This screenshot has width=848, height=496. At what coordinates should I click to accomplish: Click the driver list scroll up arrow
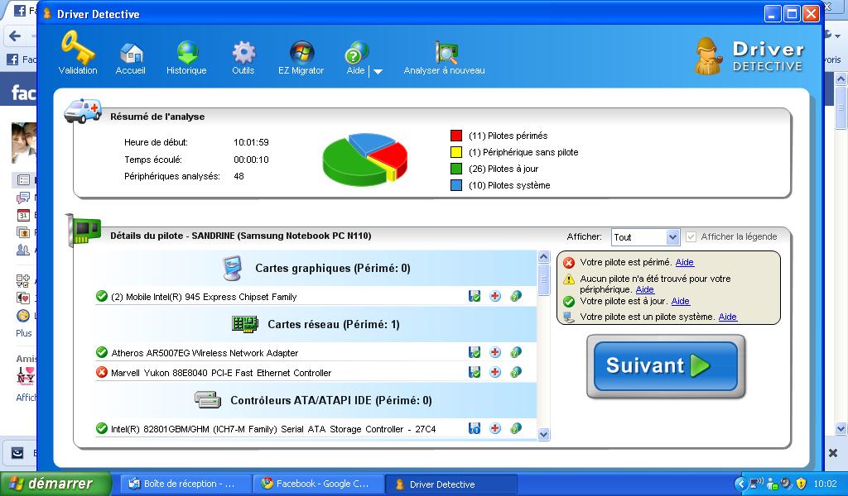[544, 256]
